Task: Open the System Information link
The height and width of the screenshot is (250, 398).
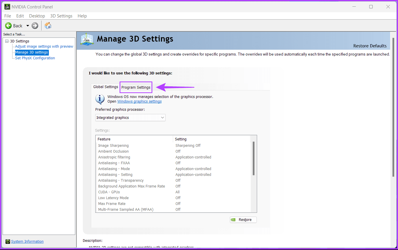Action: (27, 242)
